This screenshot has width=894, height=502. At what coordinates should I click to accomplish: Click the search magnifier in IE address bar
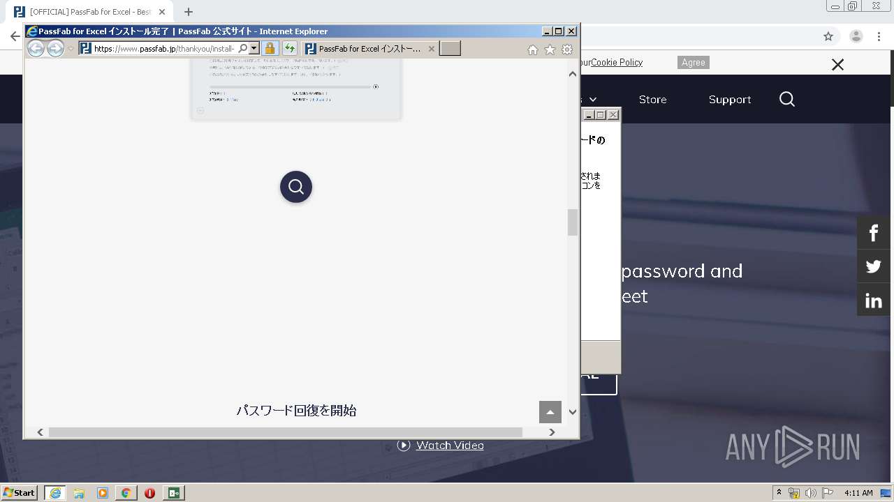click(x=242, y=48)
